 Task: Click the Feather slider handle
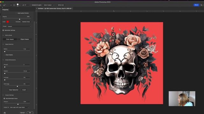(5, 73)
